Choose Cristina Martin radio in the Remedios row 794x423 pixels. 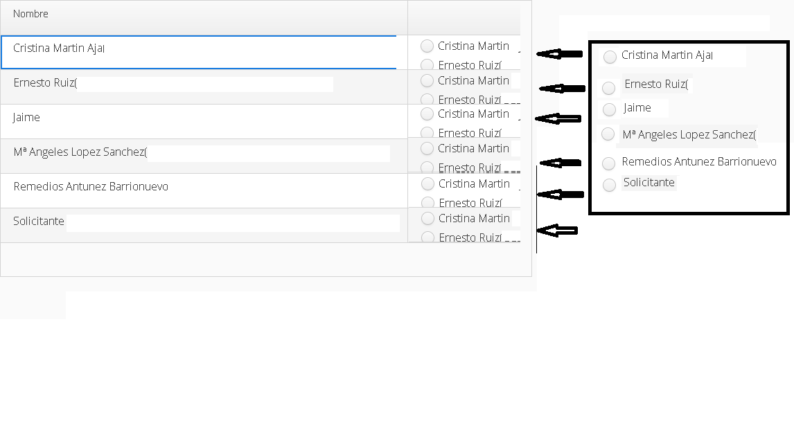coord(427,183)
